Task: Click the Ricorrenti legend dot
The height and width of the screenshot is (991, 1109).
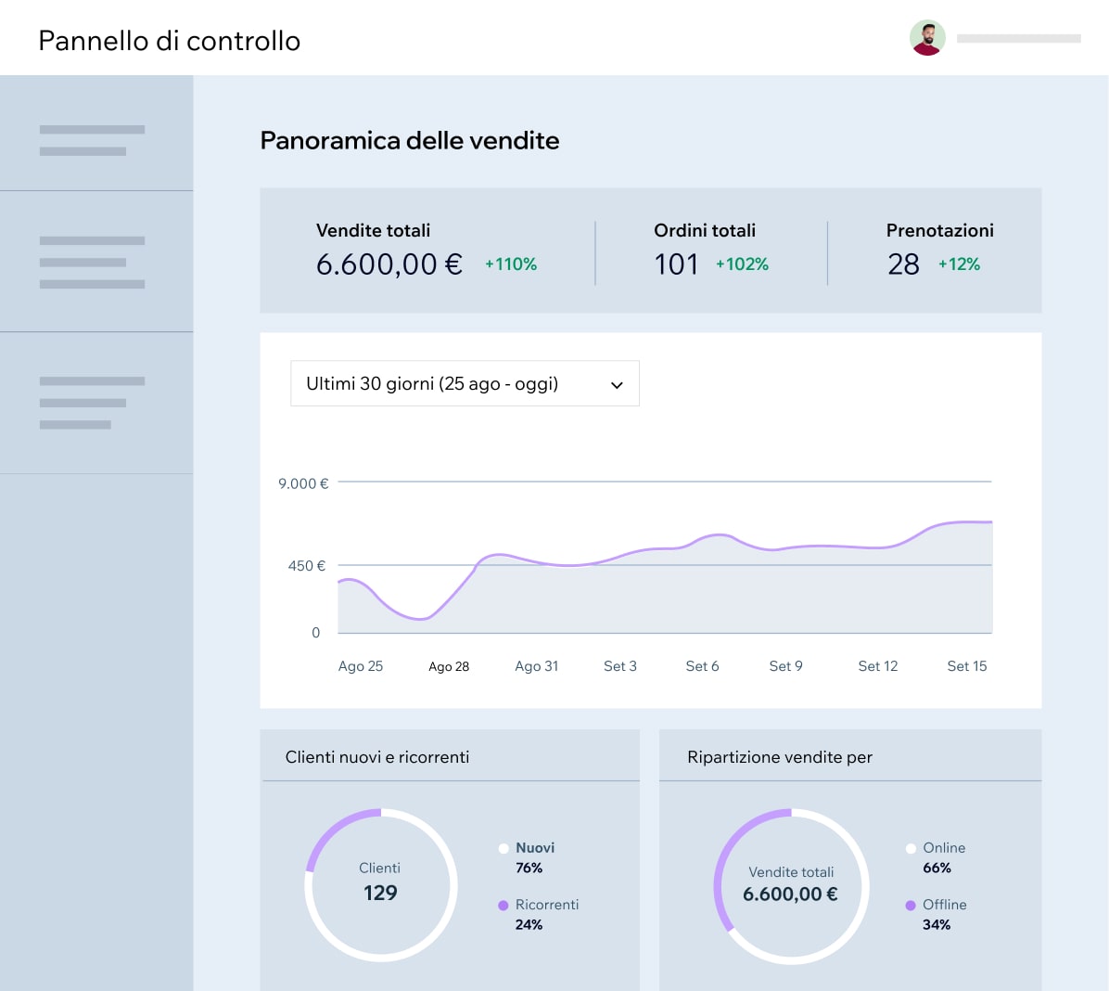Action: click(503, 904)
